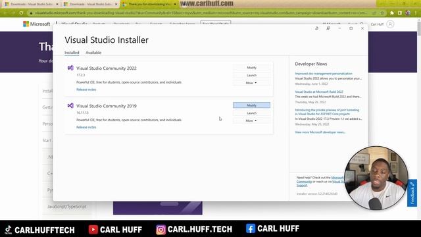Open the Chrome extensions puzzle icon
Screen dimensions: 421x237
(392, 13)
